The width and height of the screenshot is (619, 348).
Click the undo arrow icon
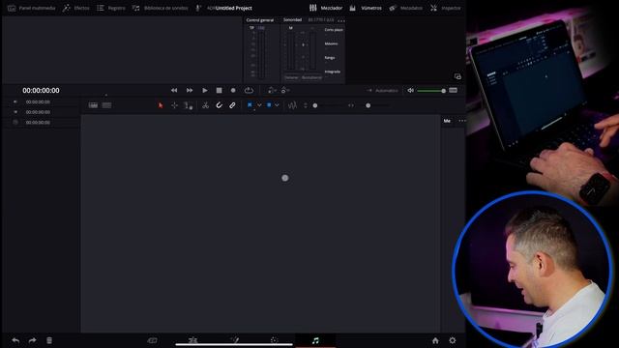click(15, 340)
